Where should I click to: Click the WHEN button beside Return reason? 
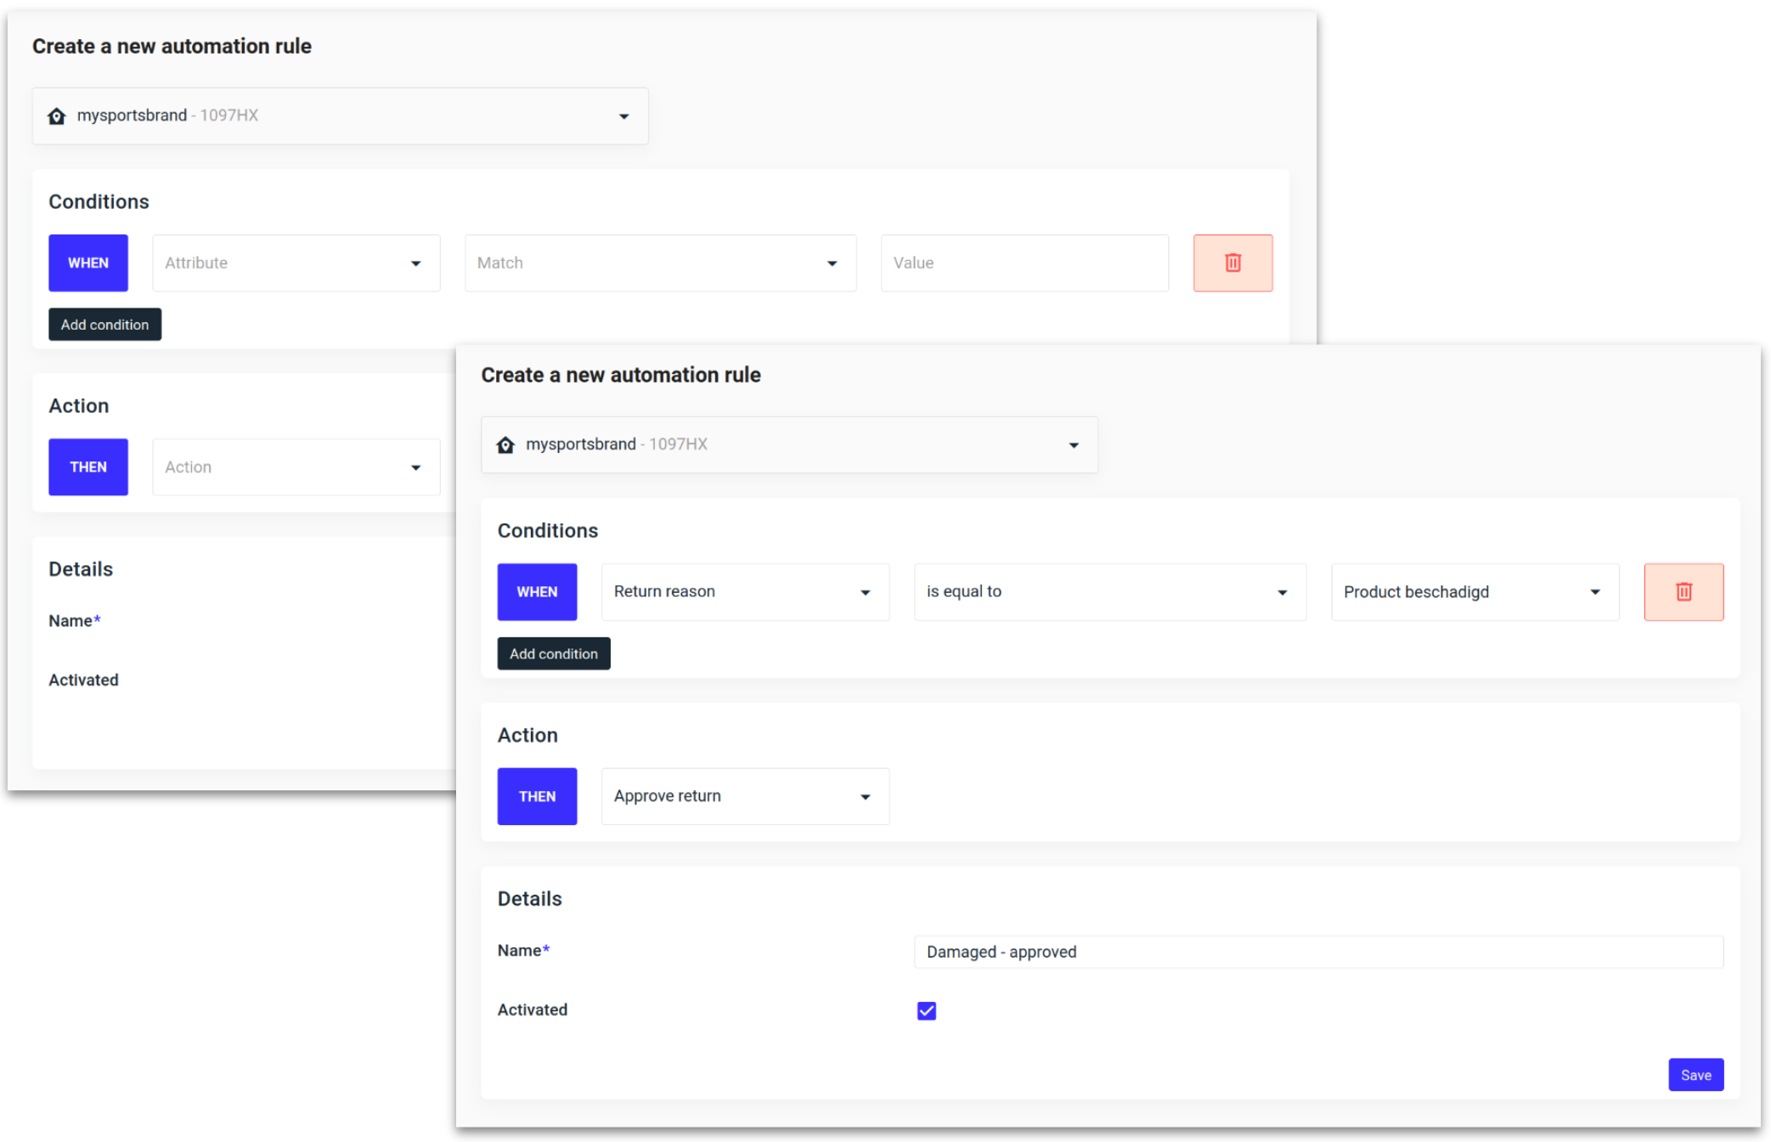point(537,592)
